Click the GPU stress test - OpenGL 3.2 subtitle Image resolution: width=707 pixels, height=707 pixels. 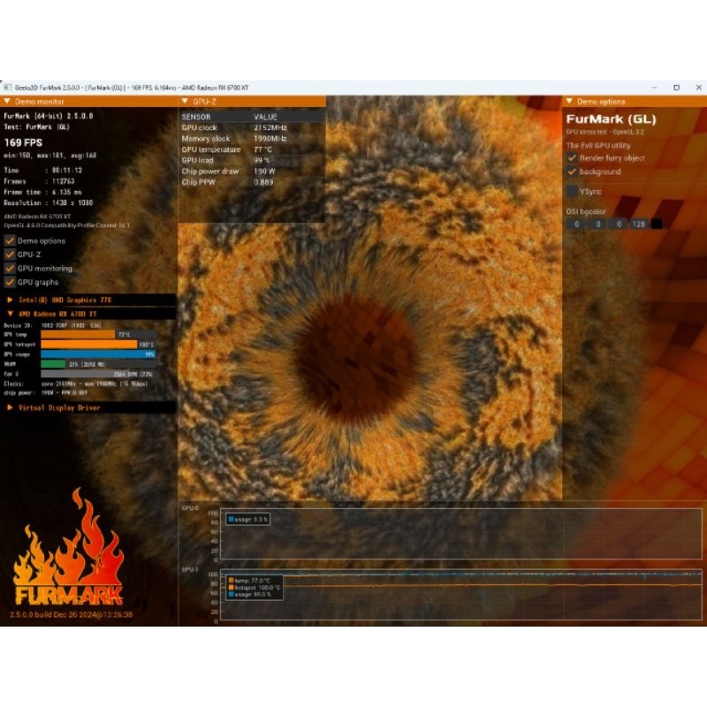click(x=605, y=132)
